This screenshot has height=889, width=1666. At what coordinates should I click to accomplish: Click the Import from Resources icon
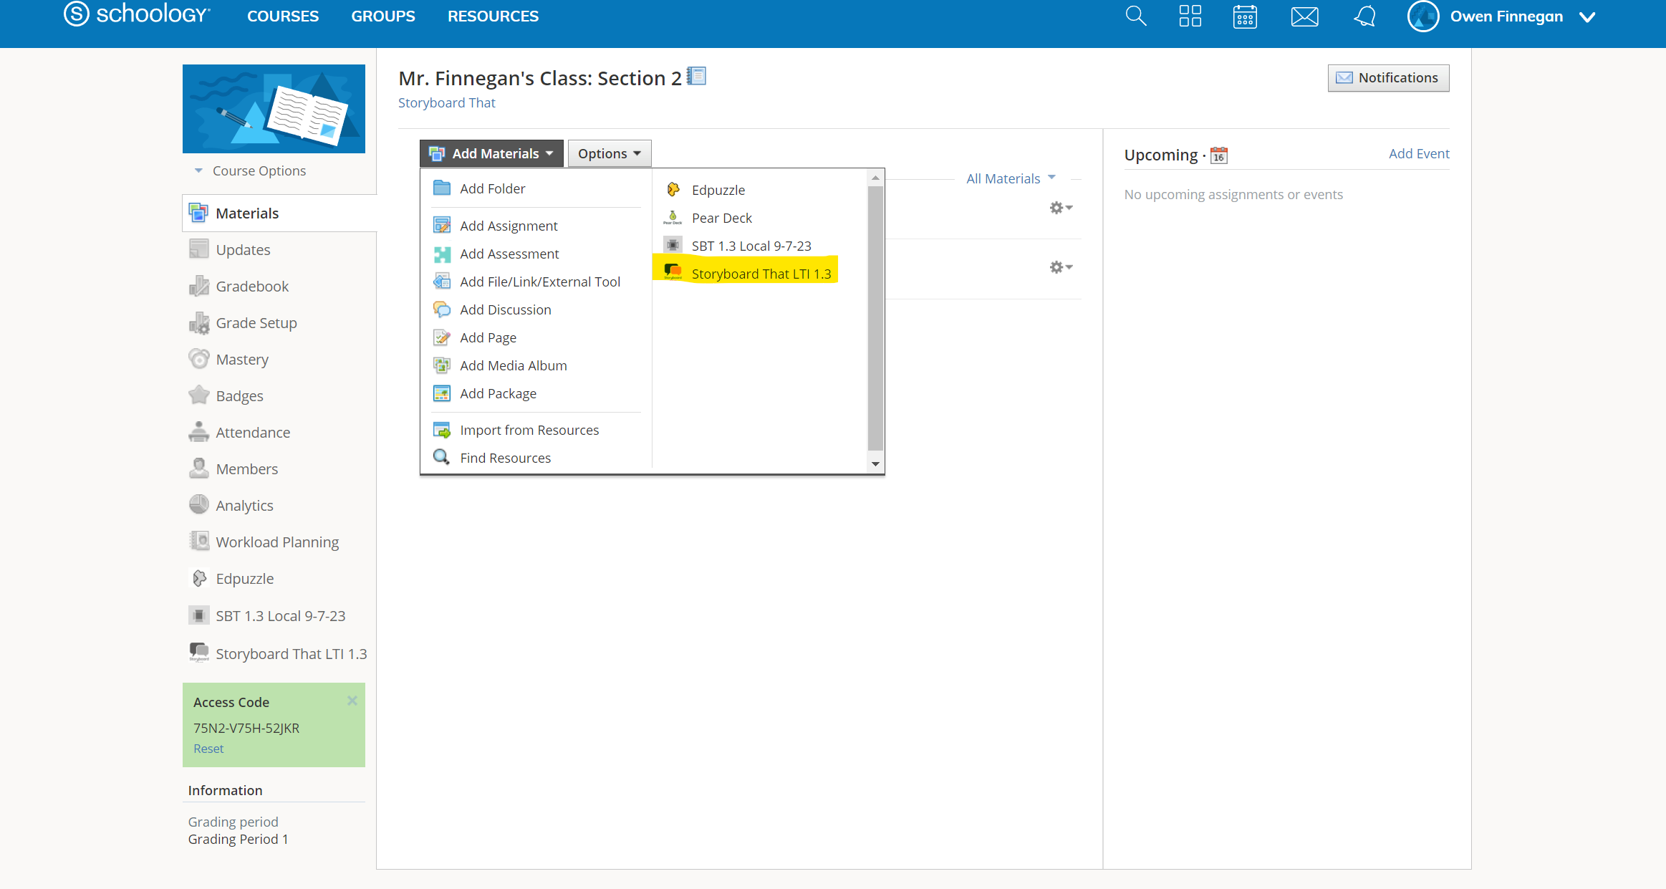point(442,430)
